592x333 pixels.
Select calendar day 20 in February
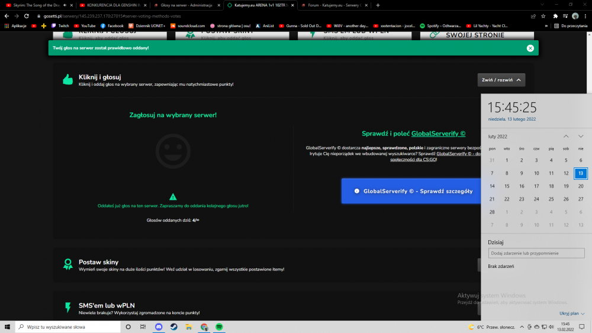pyautogui.click(x=581, y=186)
